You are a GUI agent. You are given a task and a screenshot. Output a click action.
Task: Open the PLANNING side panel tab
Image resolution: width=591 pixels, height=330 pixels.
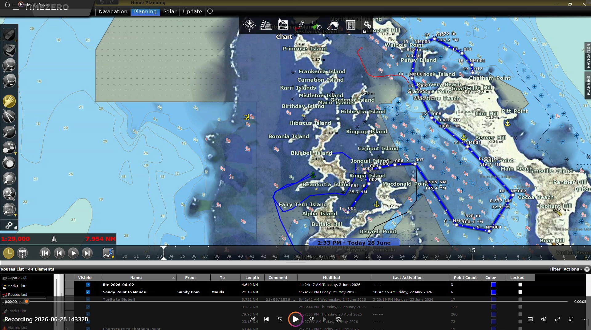click(588, 85)
